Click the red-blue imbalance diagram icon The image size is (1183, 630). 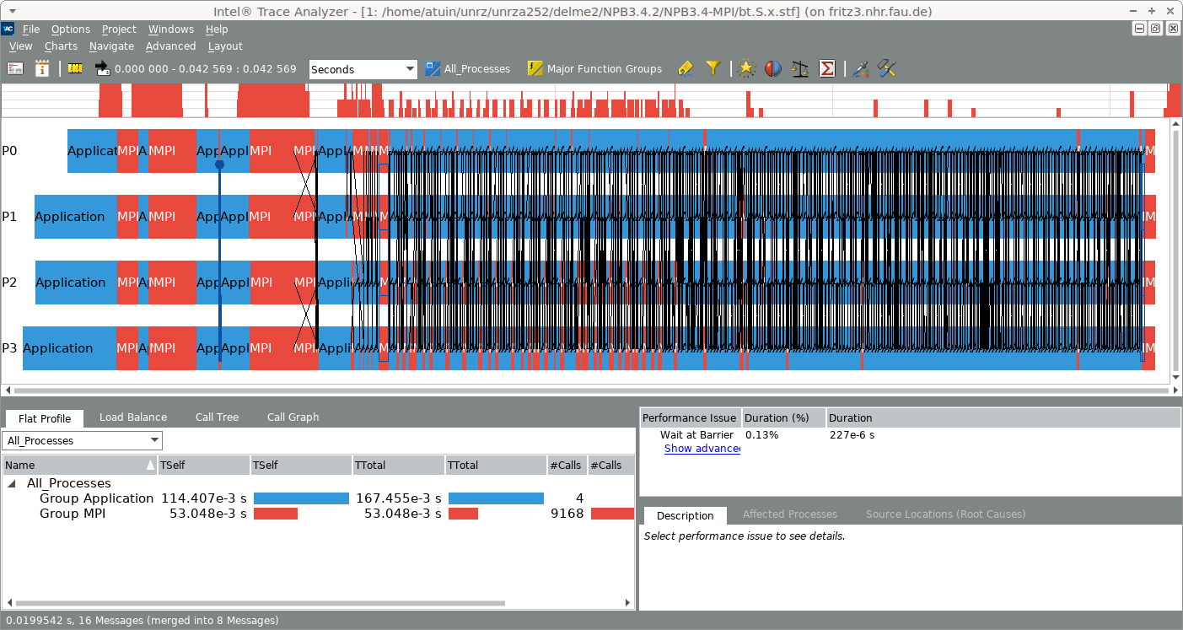point(773,68)
